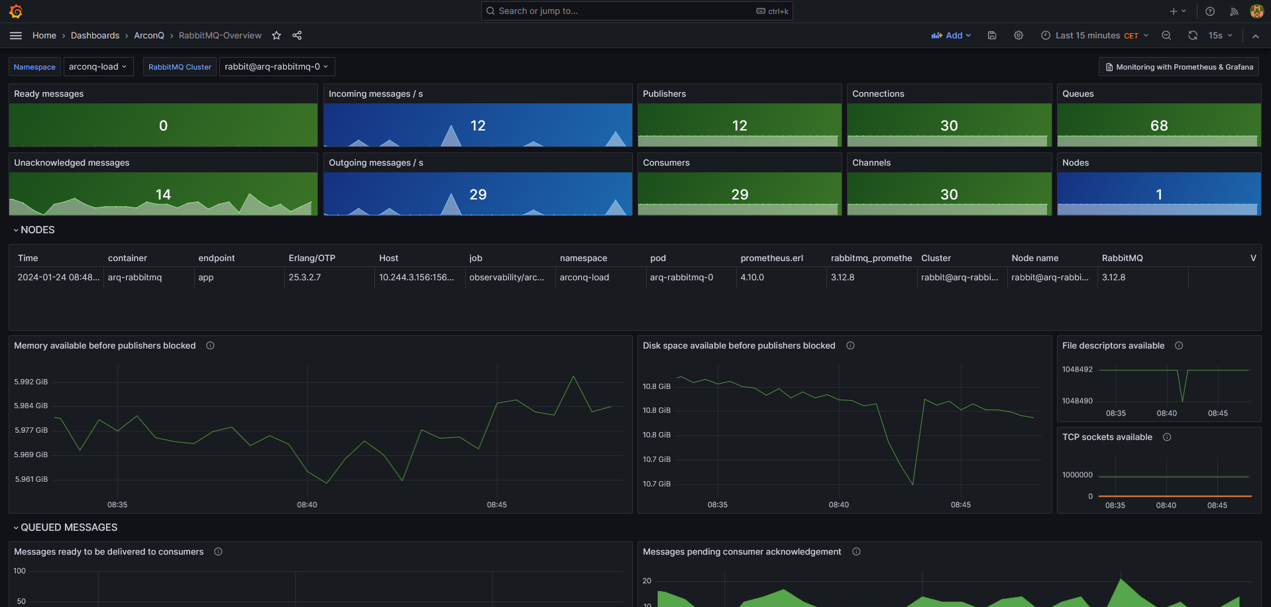Sort the table by Time column

click(28, 258)
